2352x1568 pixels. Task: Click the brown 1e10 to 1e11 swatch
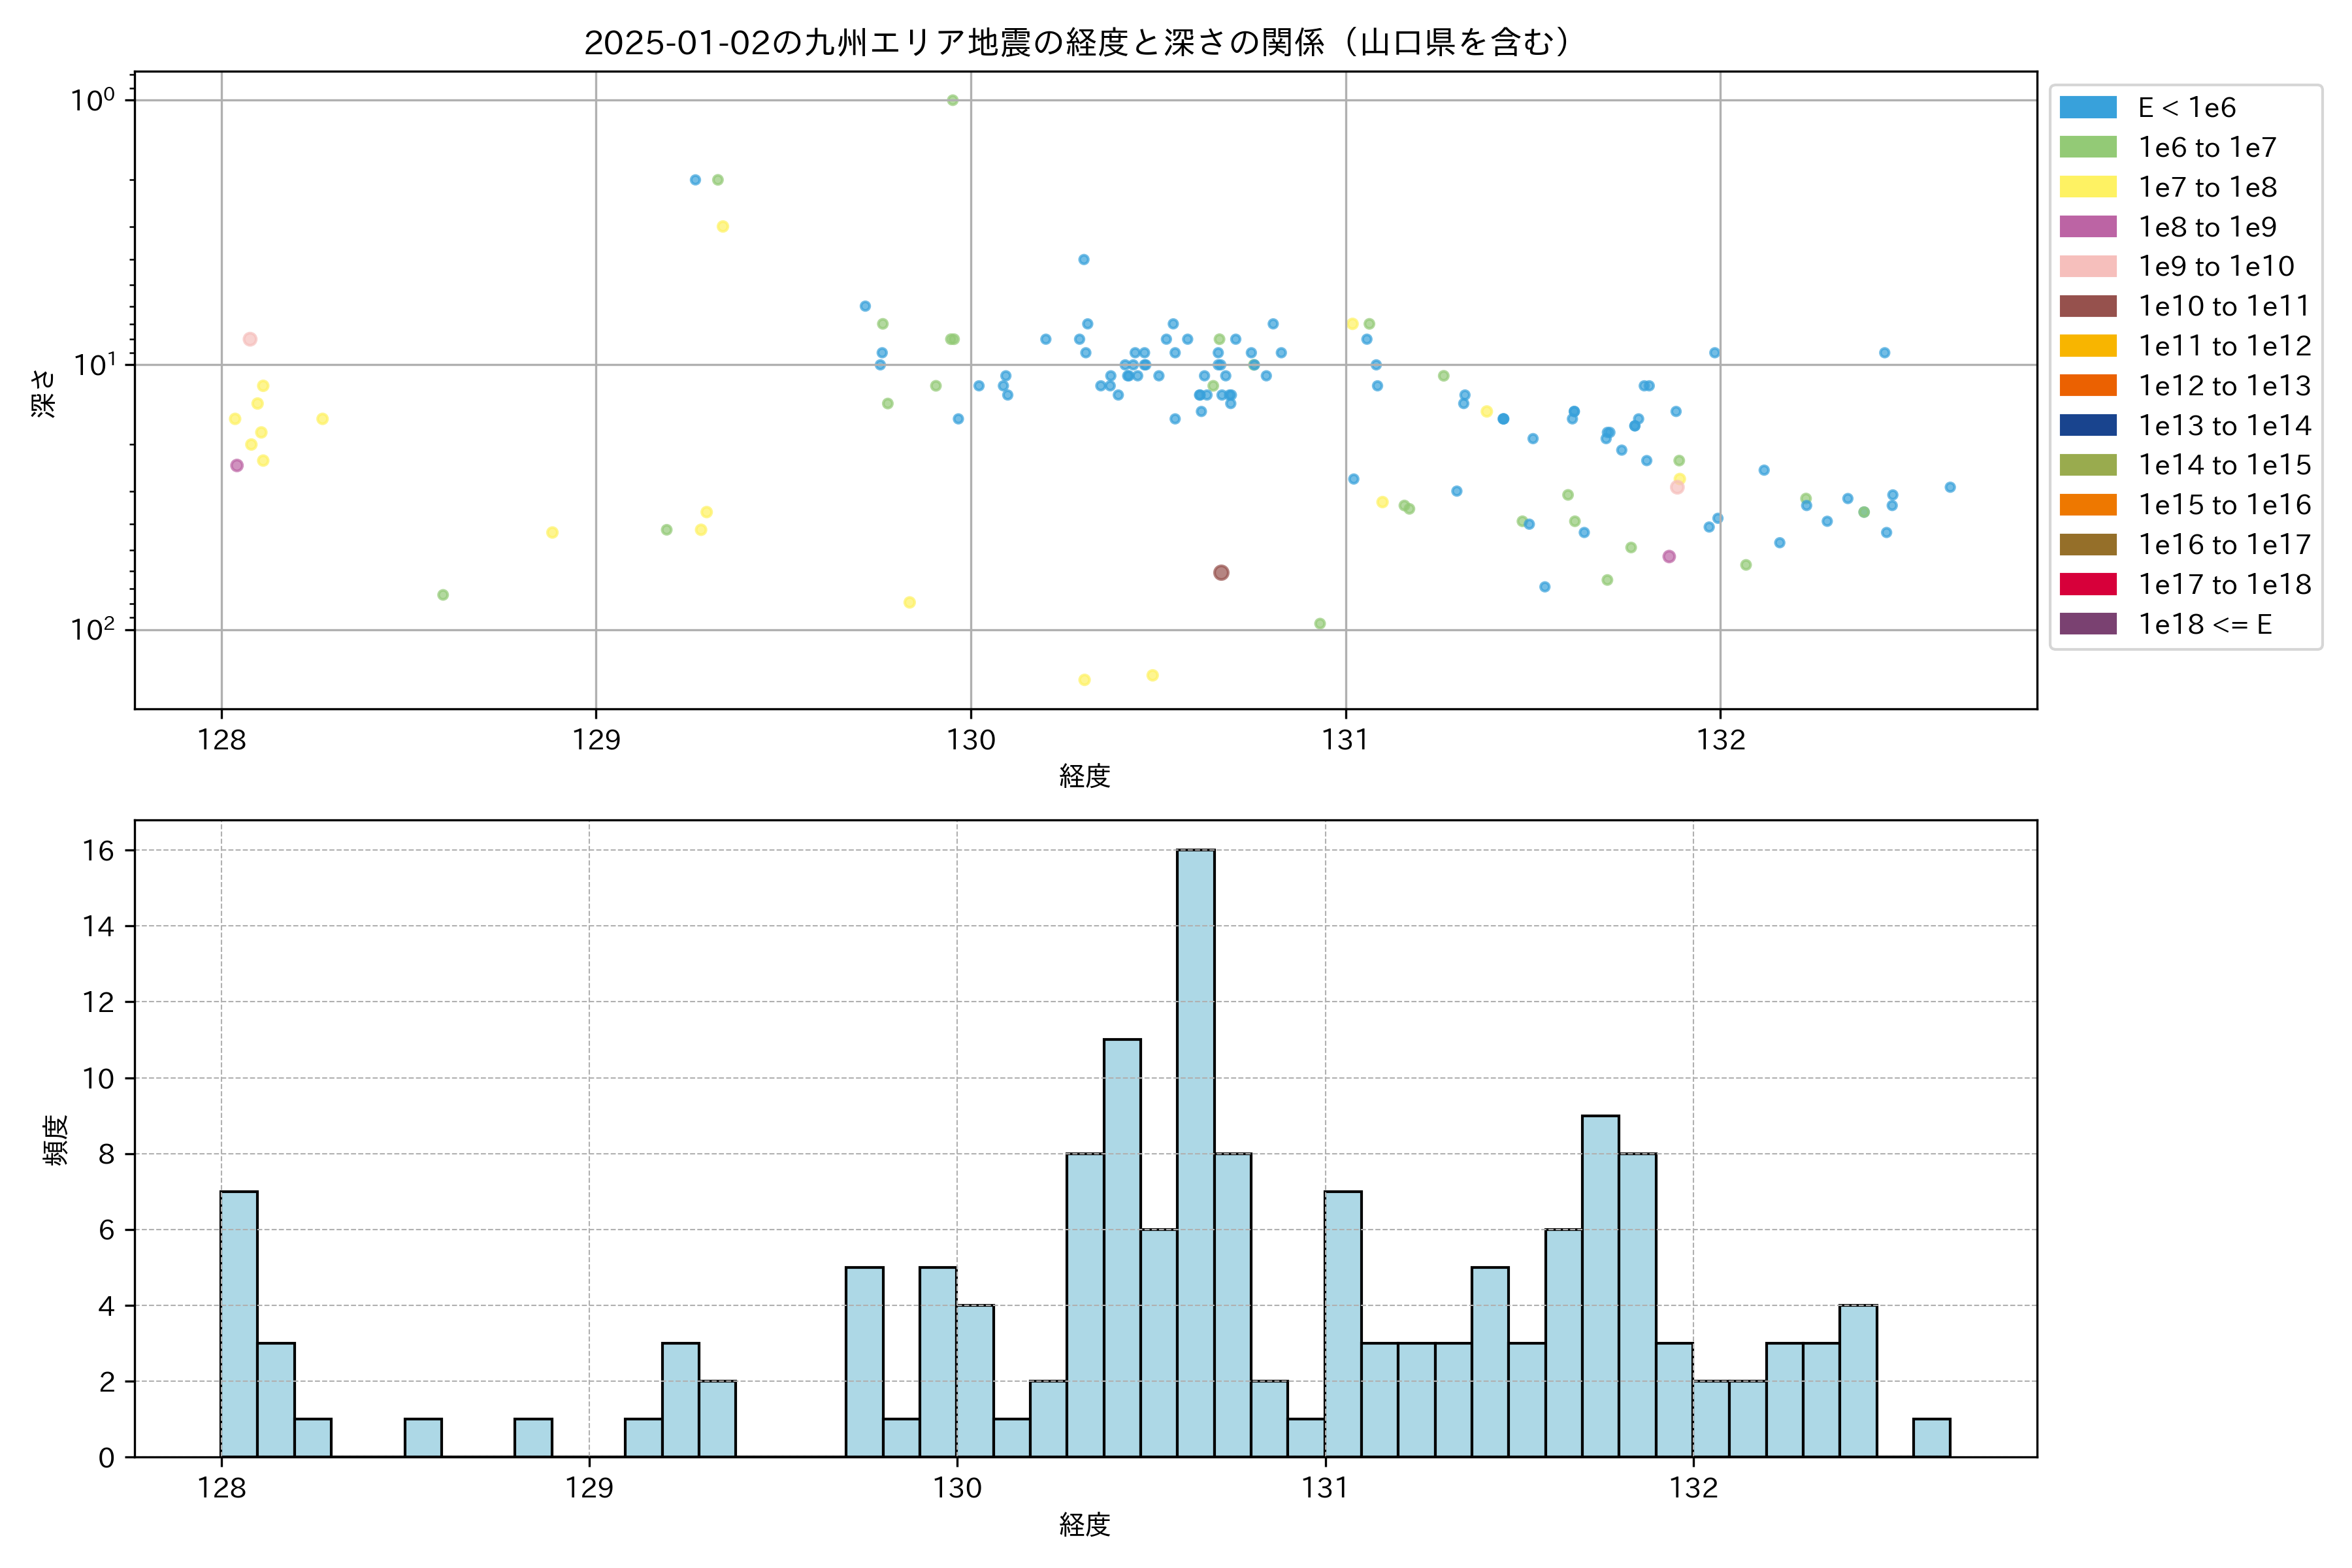(x=2087, y=306)
